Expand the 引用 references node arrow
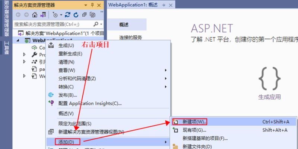 click(x=24, y=62)
